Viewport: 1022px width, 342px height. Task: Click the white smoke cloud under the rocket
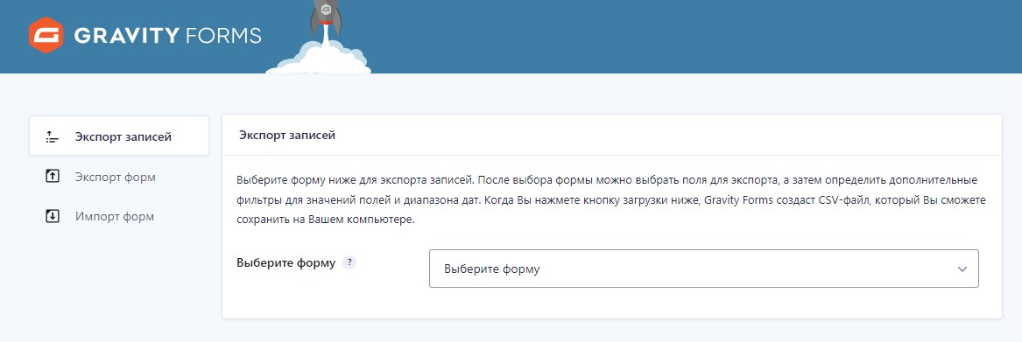pos(319,58)
